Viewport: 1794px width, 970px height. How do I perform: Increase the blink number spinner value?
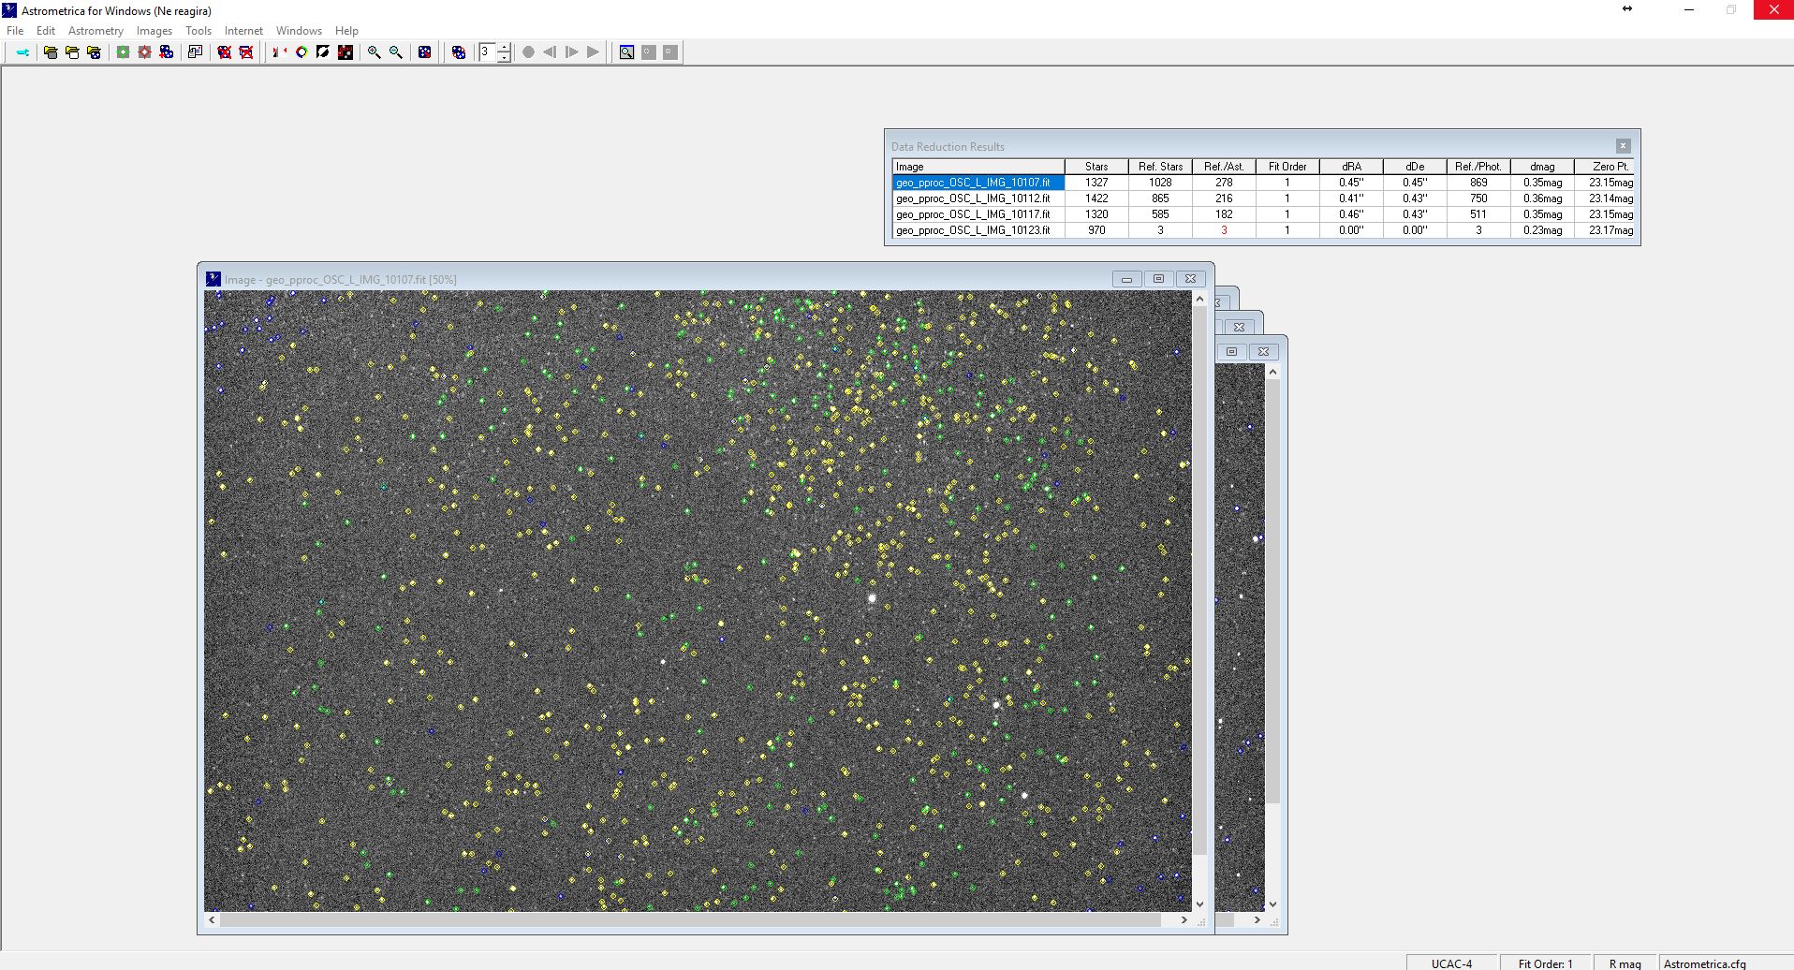[504, 48]
